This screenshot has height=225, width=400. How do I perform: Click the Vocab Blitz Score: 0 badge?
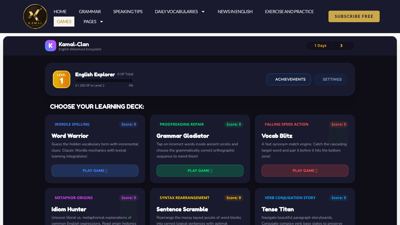tap(339, 124)
